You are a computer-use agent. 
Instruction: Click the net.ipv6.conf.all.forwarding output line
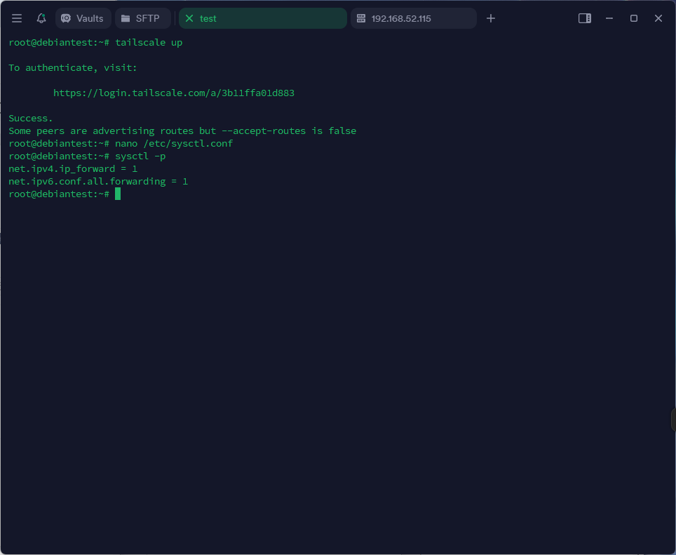point(98,181)
